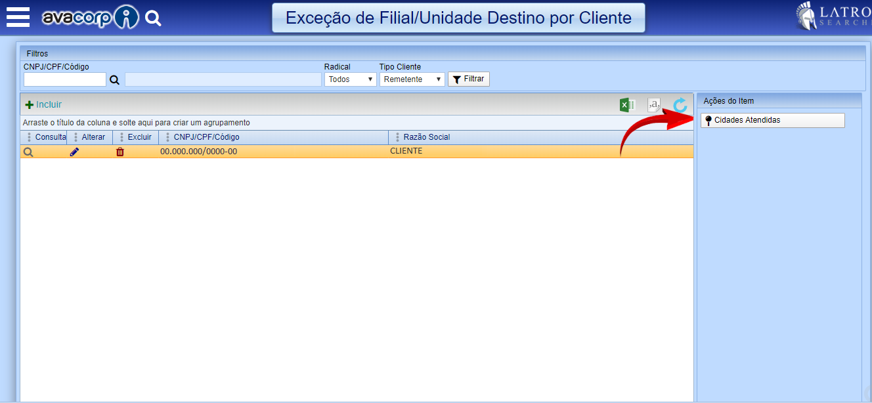Export grid to Excel

[627, 105]
